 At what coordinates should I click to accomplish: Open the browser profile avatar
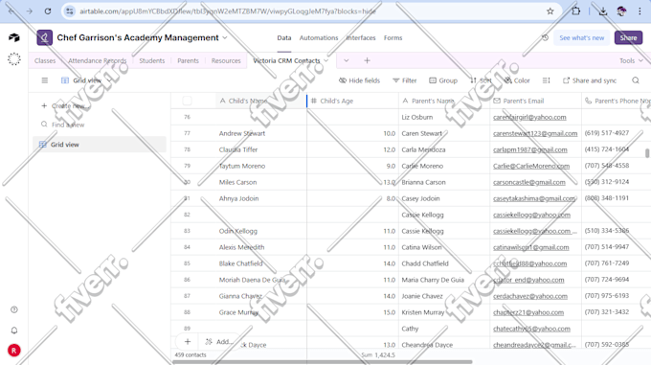coord(621,11)
